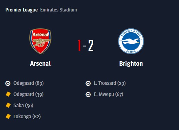The image size is (179, 130).
Task: Click the white Brighton score digit 2
Action: 91,46
